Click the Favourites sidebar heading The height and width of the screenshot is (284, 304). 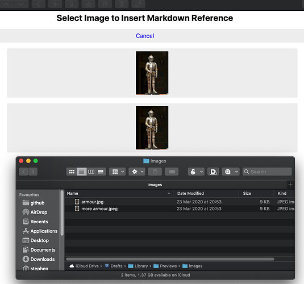[x=30, y=195]
